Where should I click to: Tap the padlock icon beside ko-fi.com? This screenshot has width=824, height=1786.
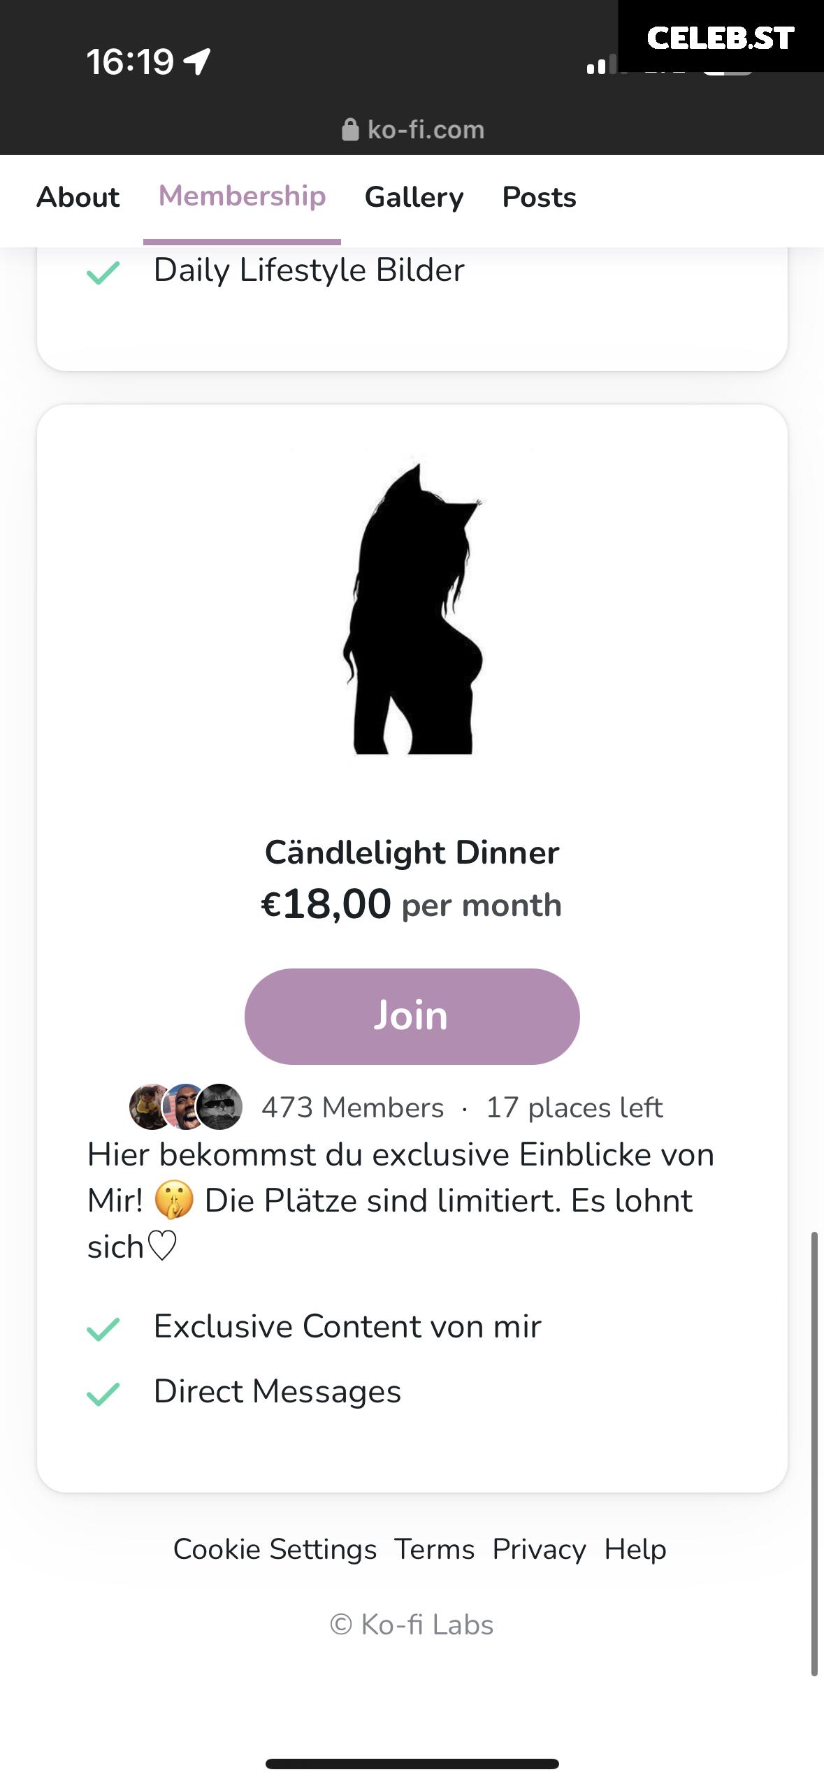click(x=350, y=130)
